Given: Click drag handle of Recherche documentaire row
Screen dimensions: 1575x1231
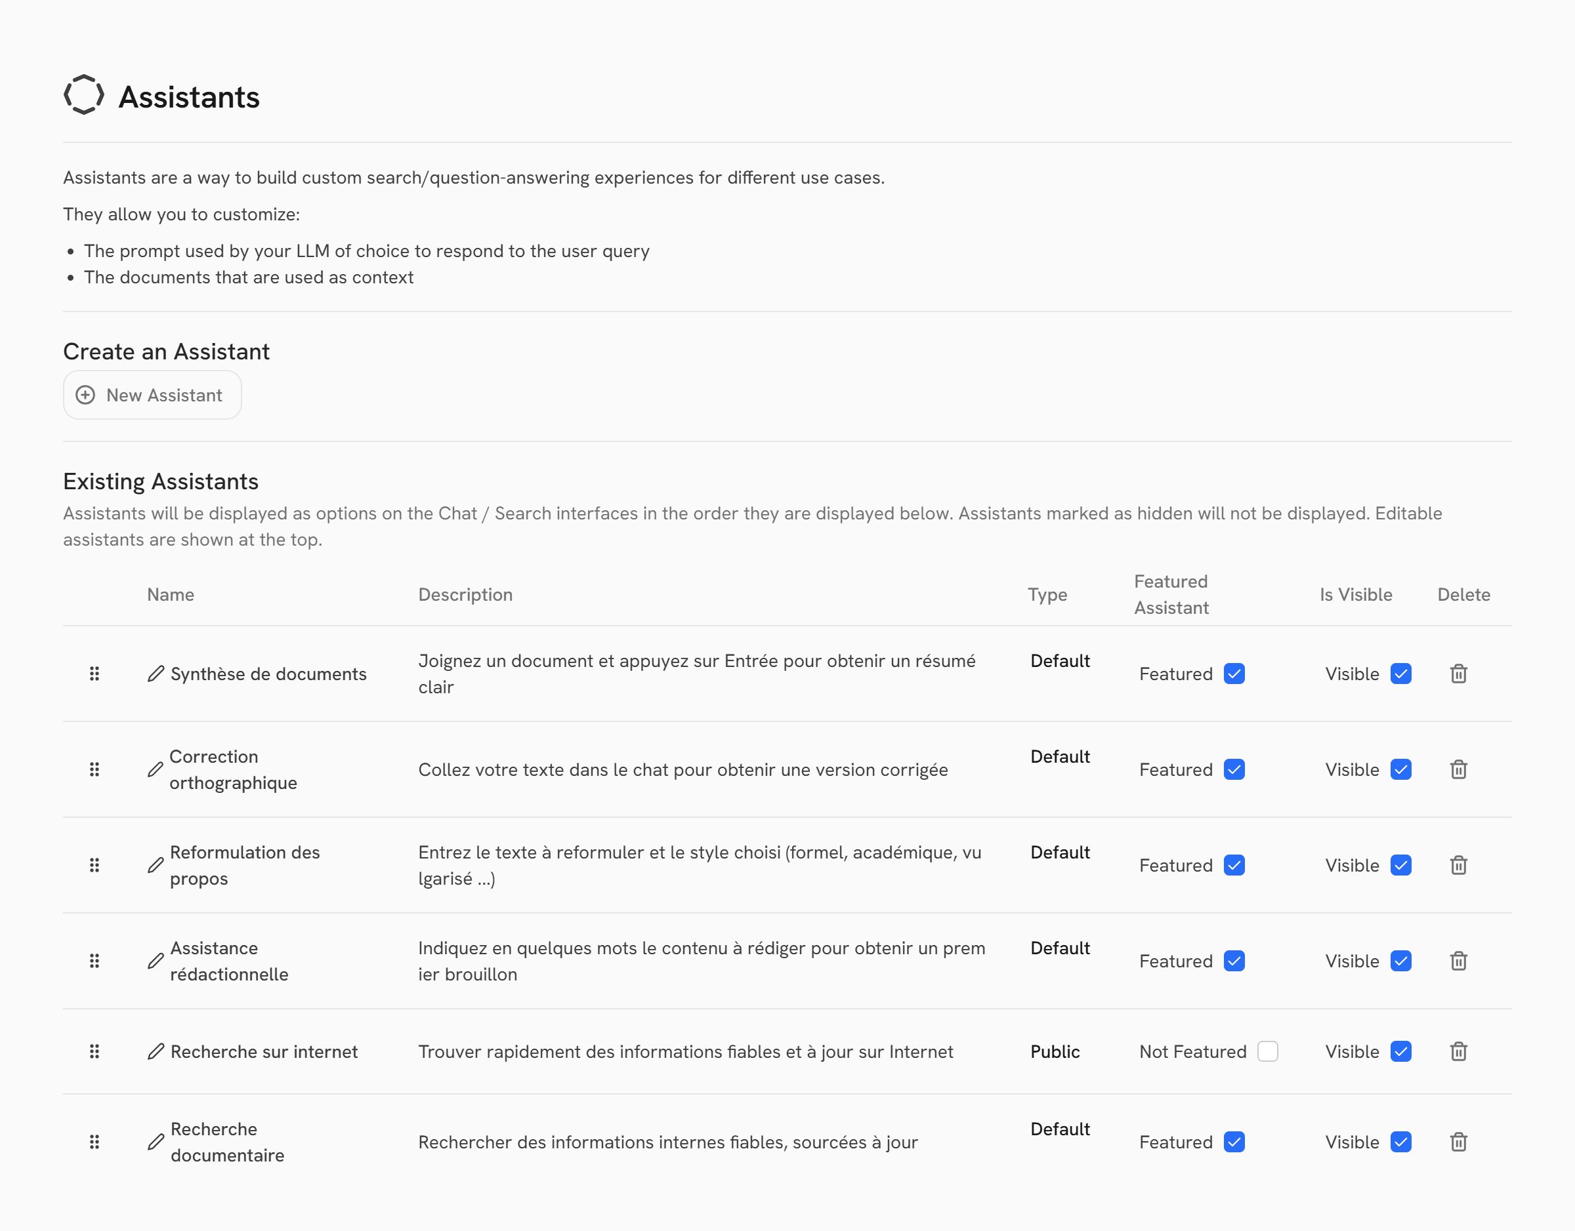Looking at the screenshot, I should tap(94, 1142).
